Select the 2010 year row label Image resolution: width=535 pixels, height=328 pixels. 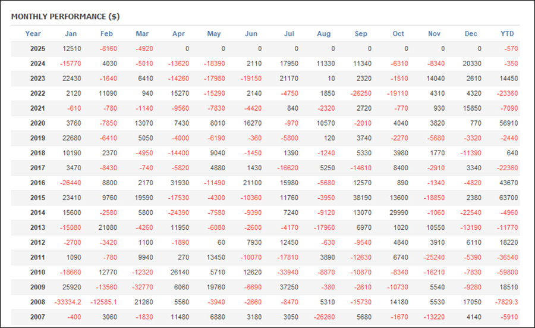tap(37, 272)
